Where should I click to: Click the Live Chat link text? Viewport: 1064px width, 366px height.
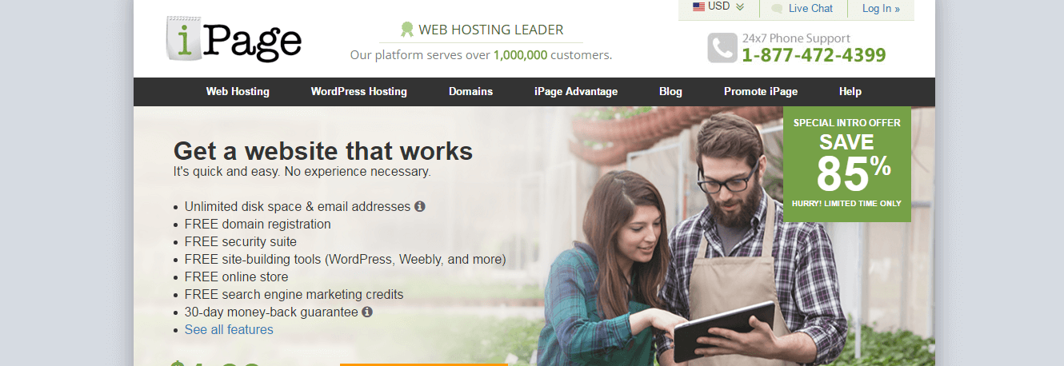810,9
